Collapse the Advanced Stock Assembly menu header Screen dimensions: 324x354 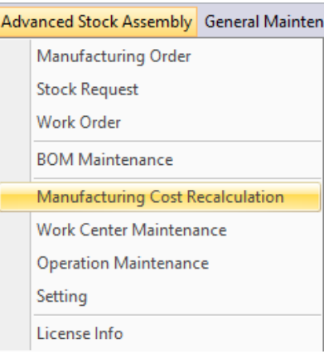click(97, 22)
